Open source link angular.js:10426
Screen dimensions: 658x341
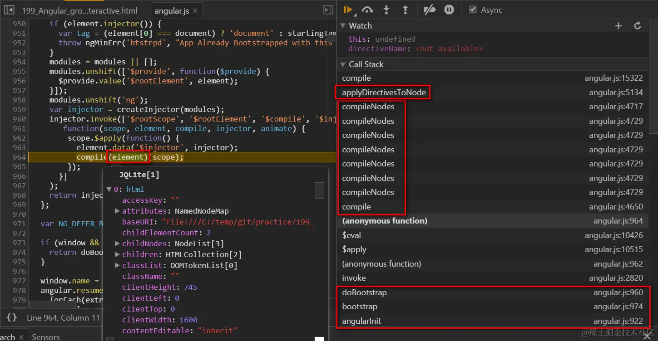point(613,235)
